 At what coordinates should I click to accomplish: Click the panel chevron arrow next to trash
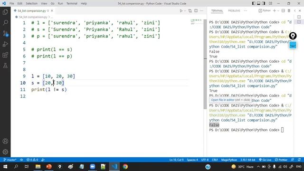click(x=294, y=10)
